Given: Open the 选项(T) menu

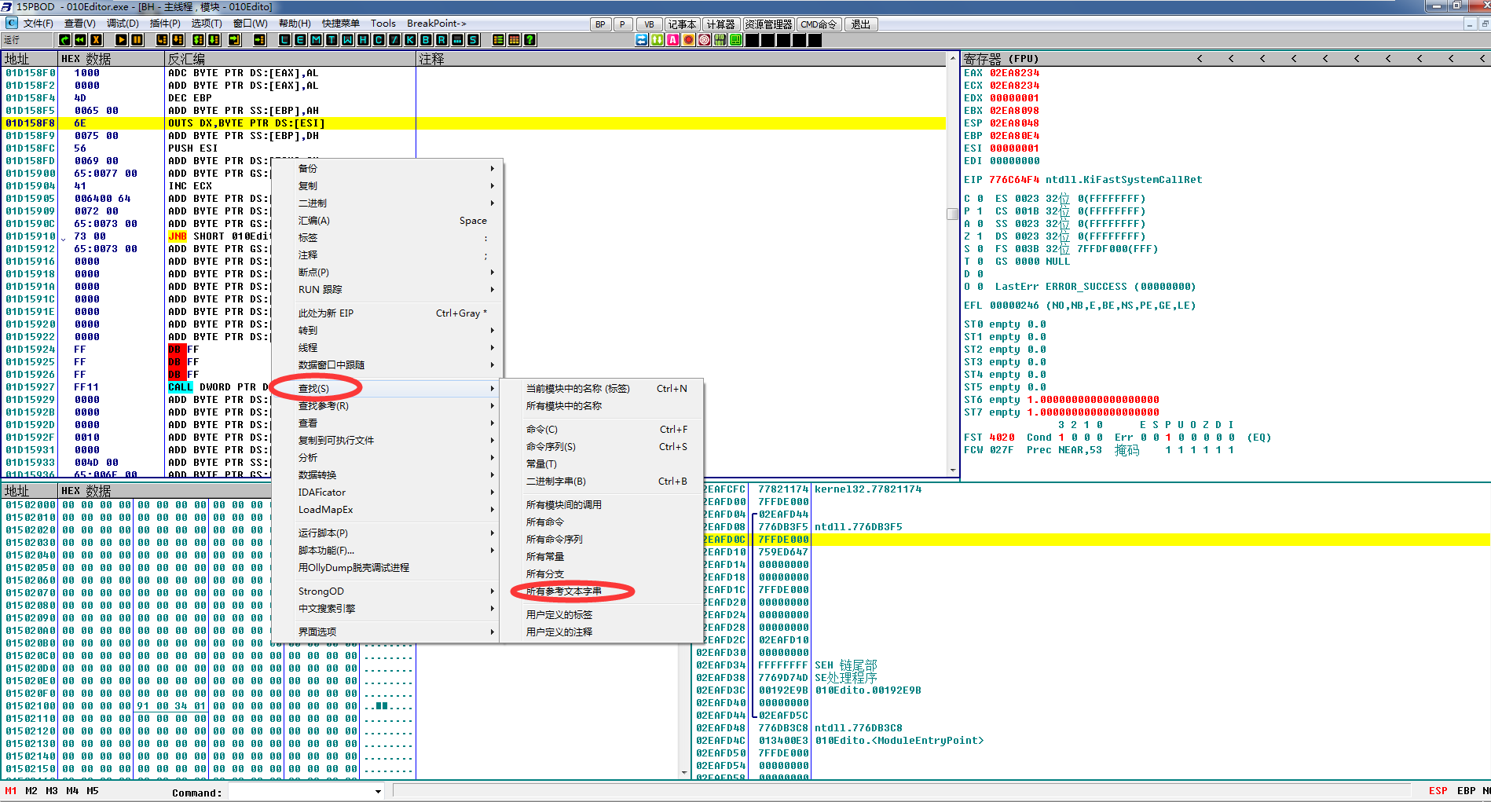Looking at the screenshot, I should 207,24.
